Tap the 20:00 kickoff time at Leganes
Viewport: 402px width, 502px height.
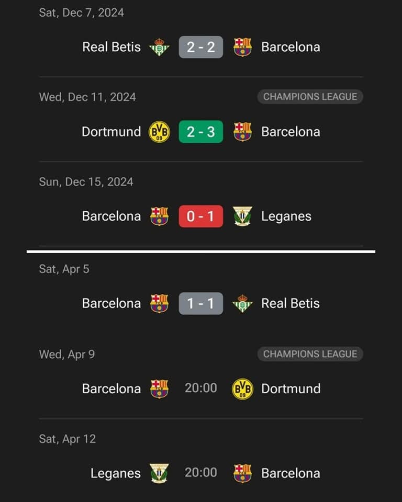[200, 473]
